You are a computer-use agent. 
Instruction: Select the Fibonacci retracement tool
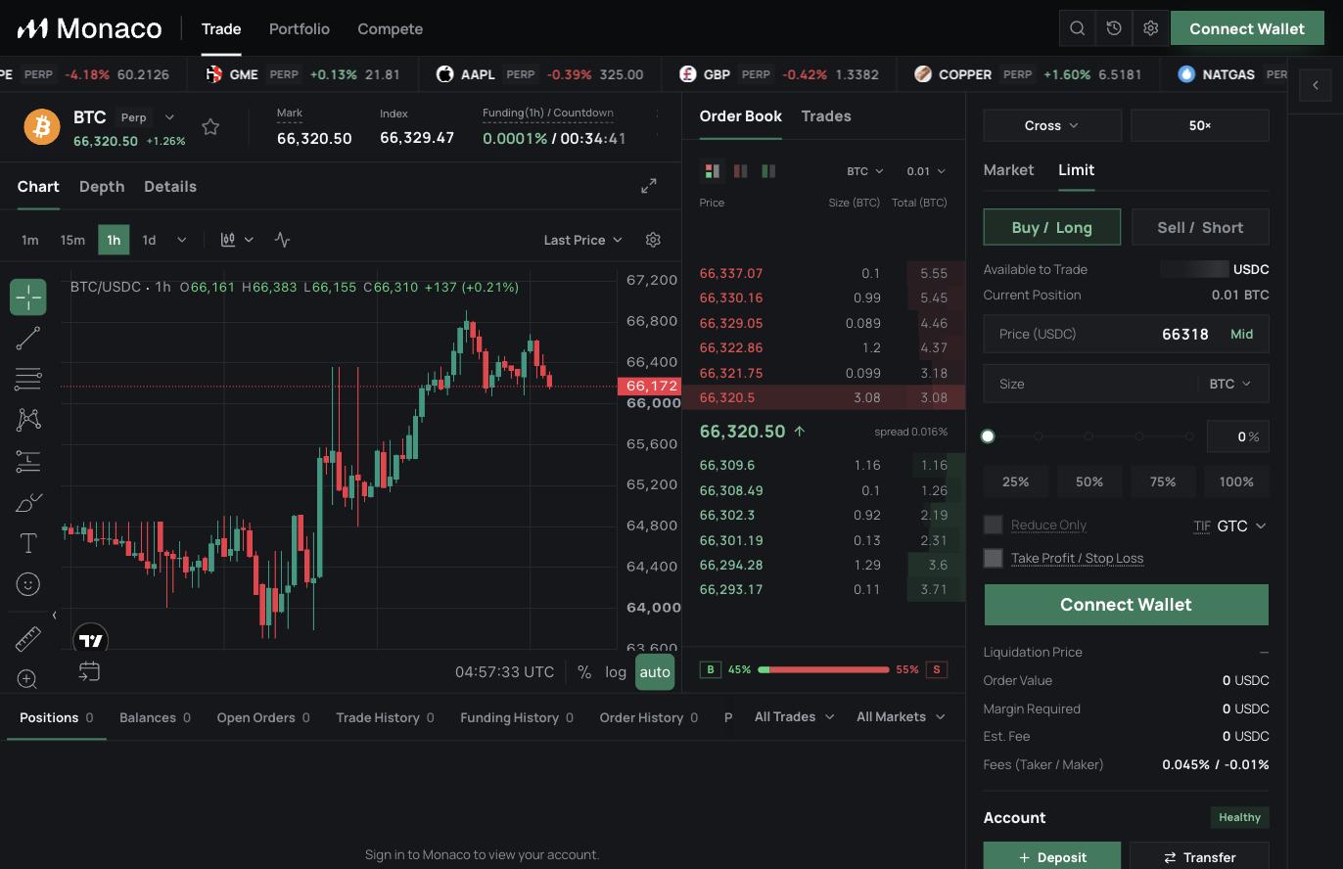[28, 379]
